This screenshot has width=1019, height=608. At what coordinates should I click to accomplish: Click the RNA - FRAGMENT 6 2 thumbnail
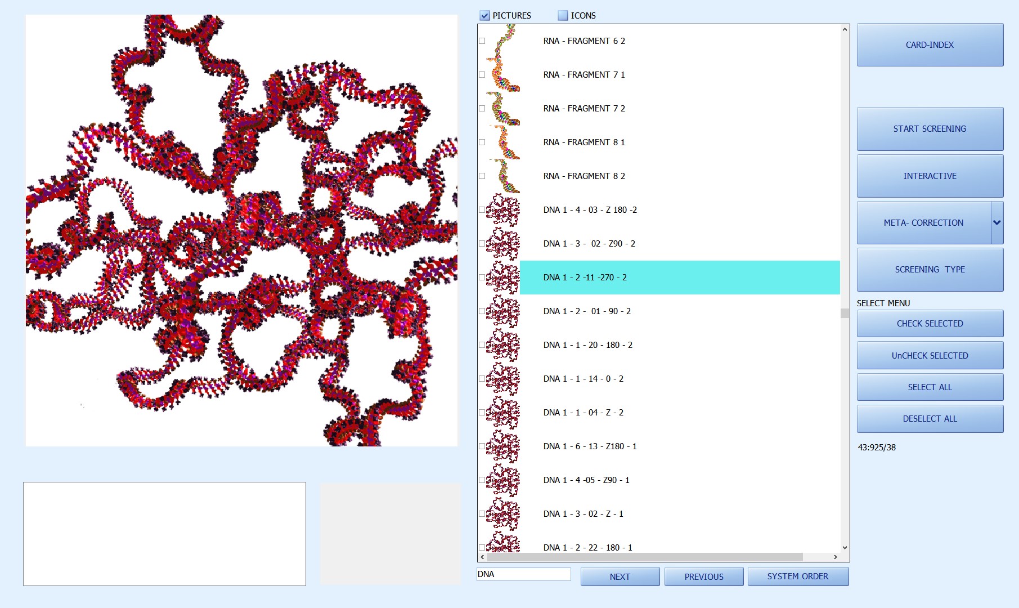pos(503,41)
